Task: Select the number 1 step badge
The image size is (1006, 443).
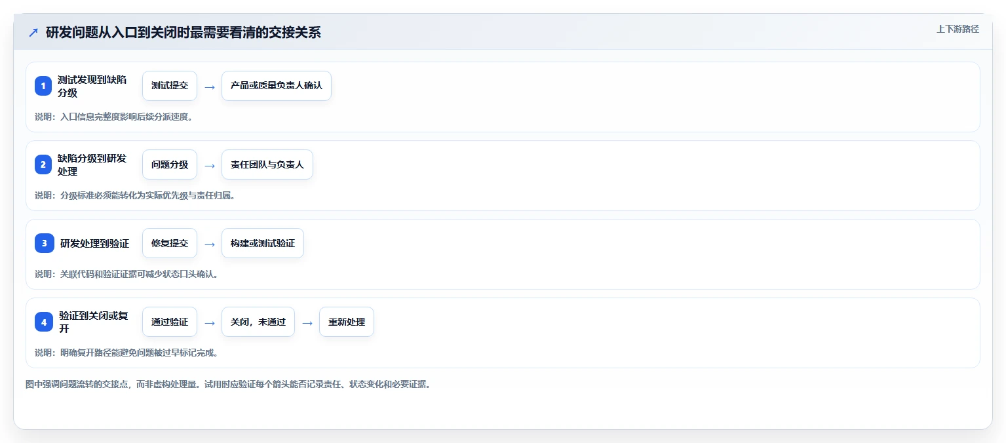Action: click(43, 86)
